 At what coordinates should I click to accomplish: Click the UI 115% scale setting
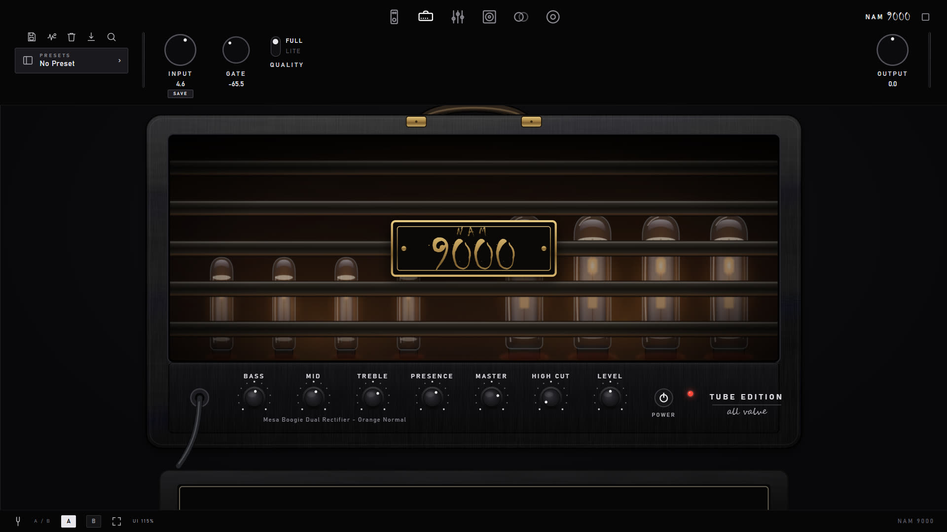143,521
